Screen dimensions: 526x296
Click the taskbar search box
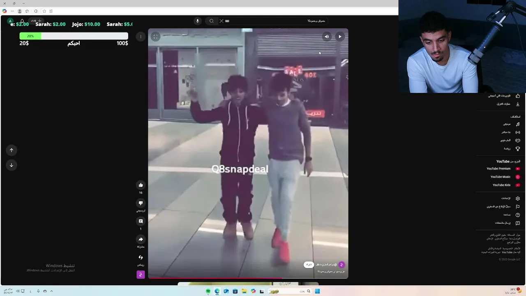click(289, 291)
